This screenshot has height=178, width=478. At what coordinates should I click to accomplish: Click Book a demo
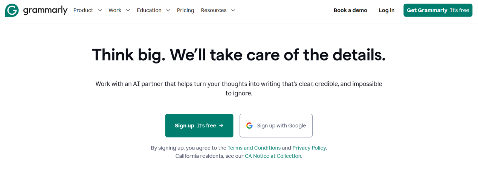coord(350,11)
